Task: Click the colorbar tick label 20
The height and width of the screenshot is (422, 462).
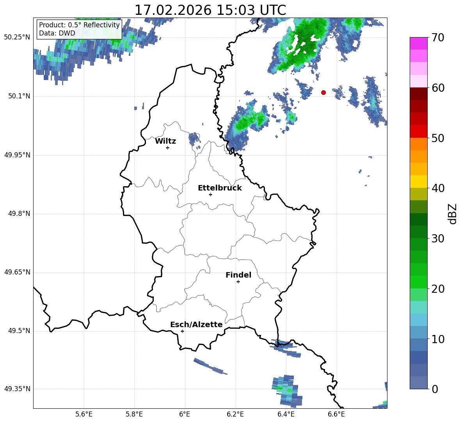Action: pos(438,289)
